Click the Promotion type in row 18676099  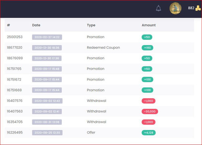96,58
